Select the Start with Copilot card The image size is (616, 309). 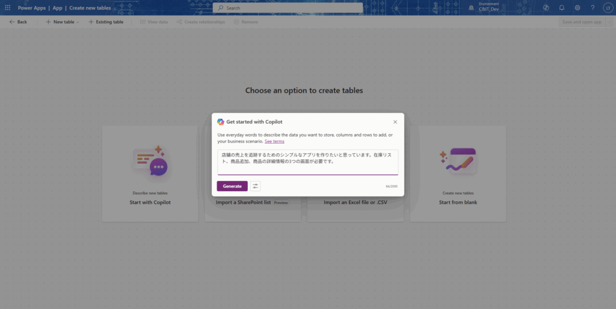150,174
